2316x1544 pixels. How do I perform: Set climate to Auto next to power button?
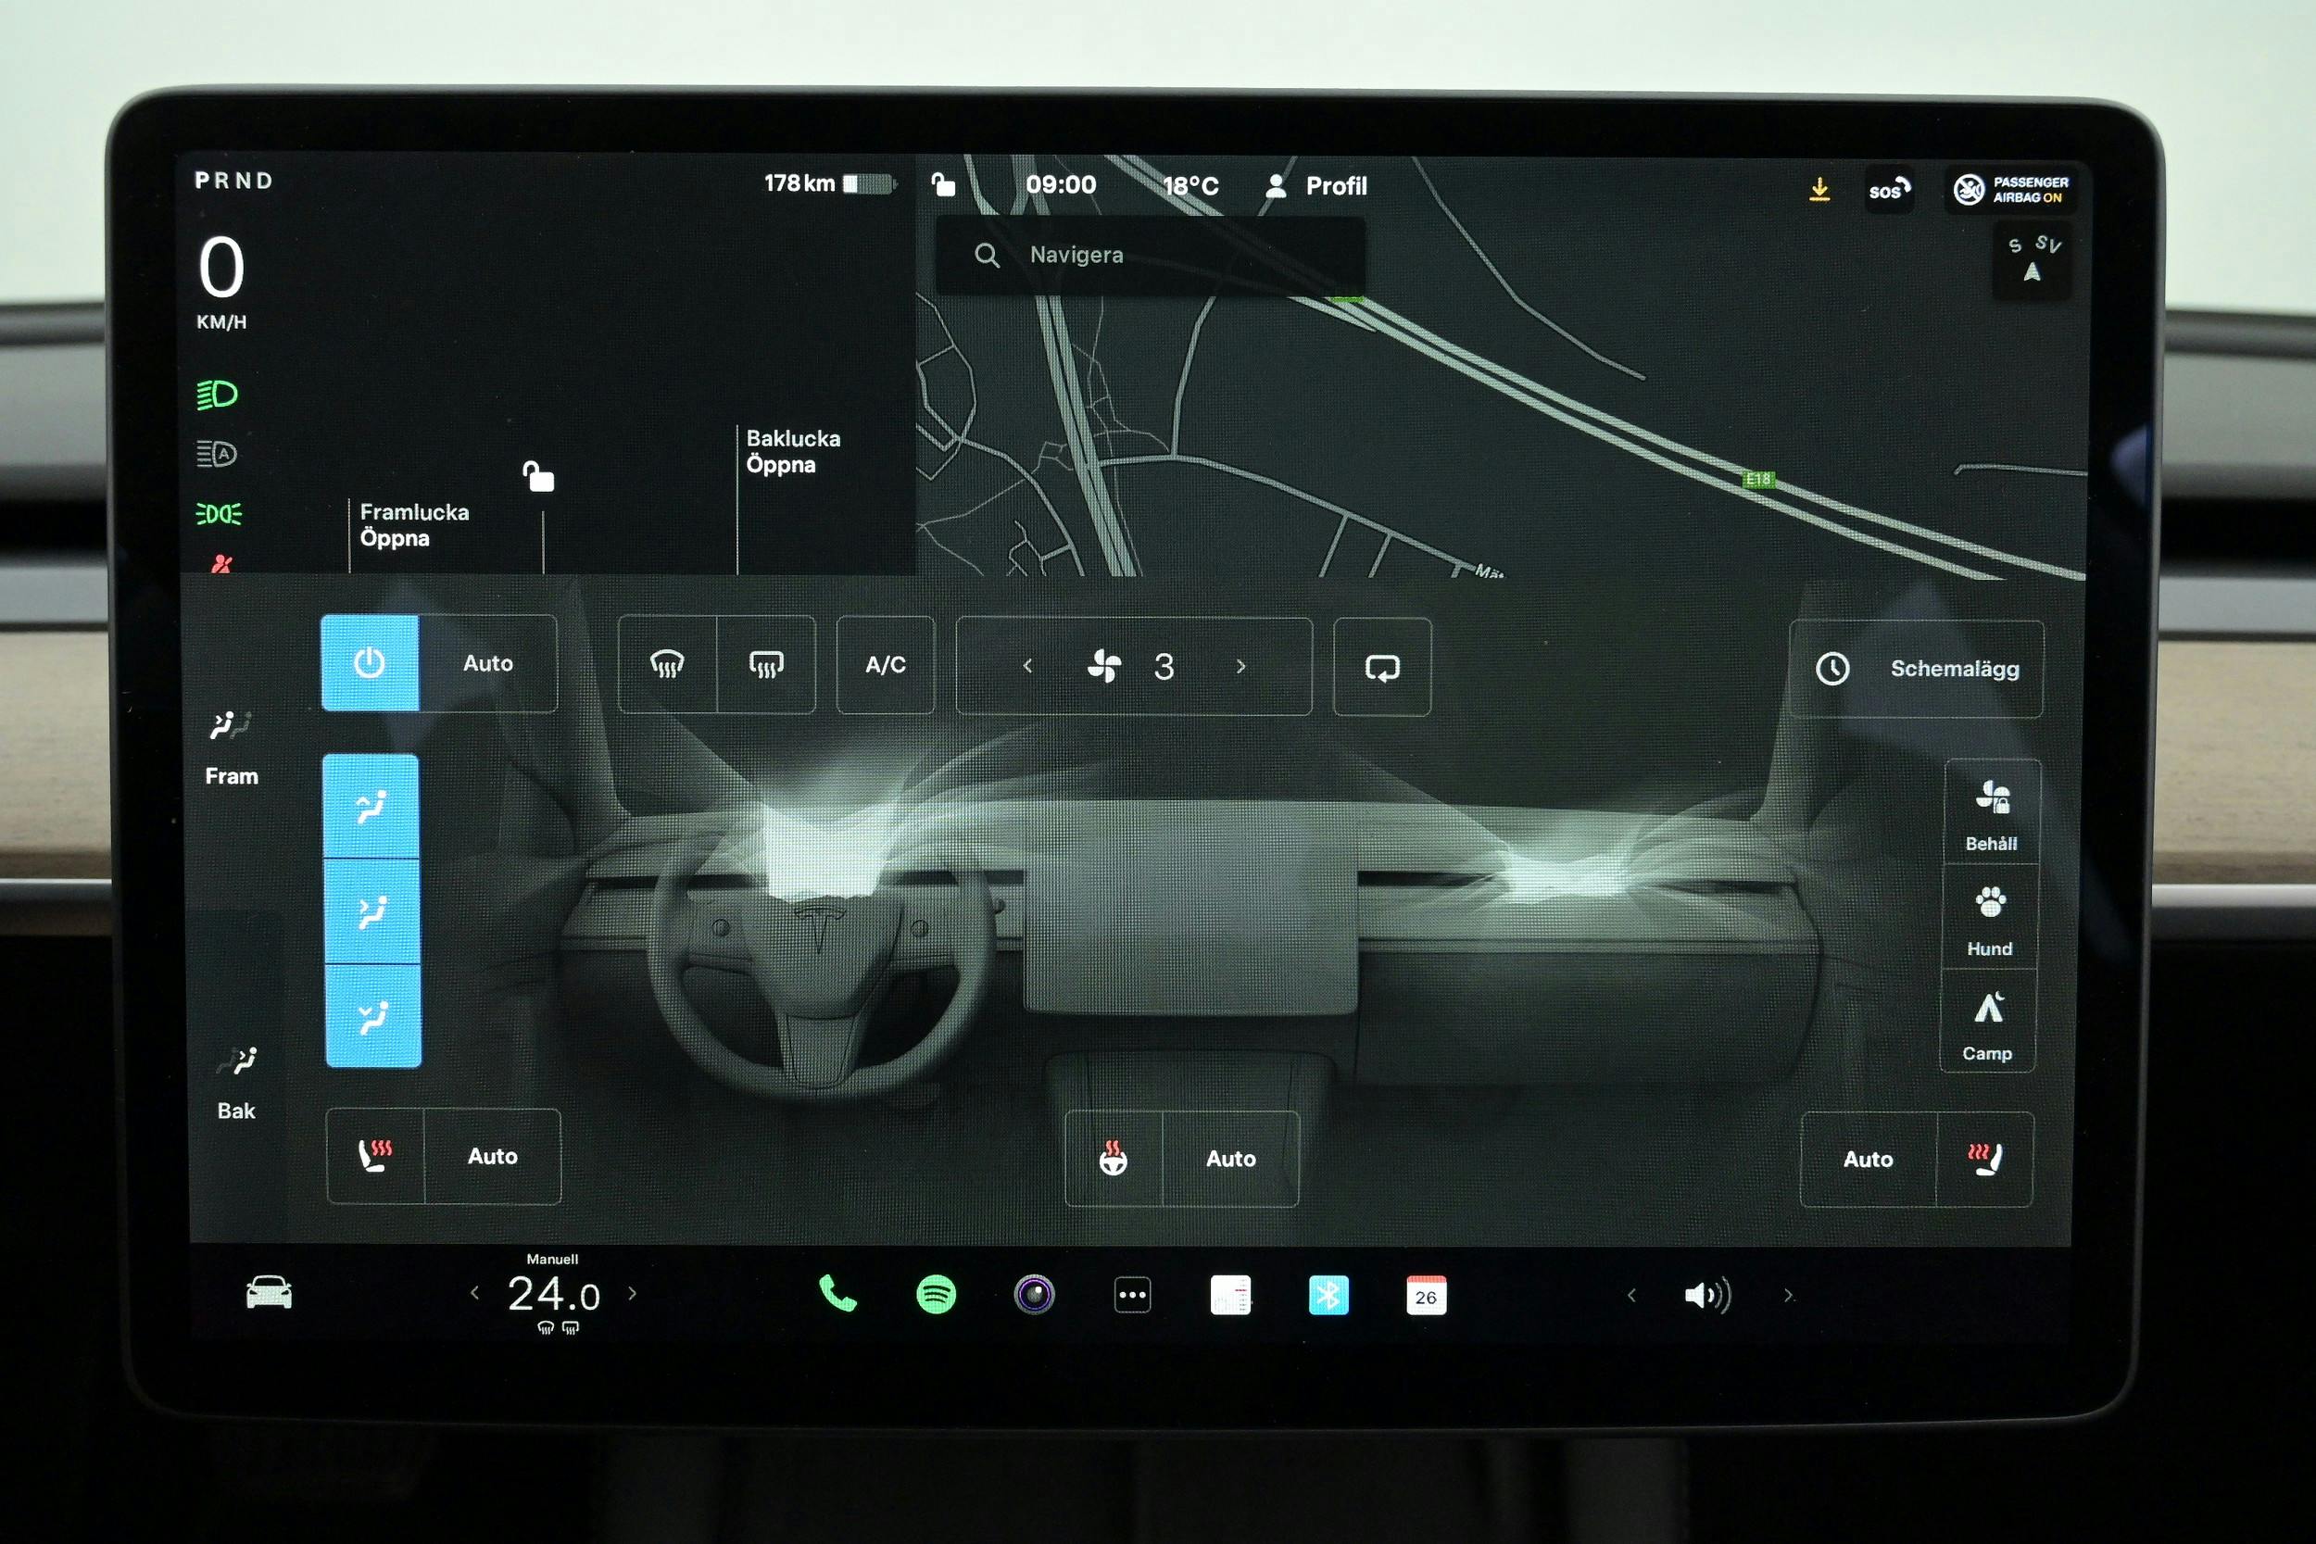pyautogui.click(x=487, y=662)
